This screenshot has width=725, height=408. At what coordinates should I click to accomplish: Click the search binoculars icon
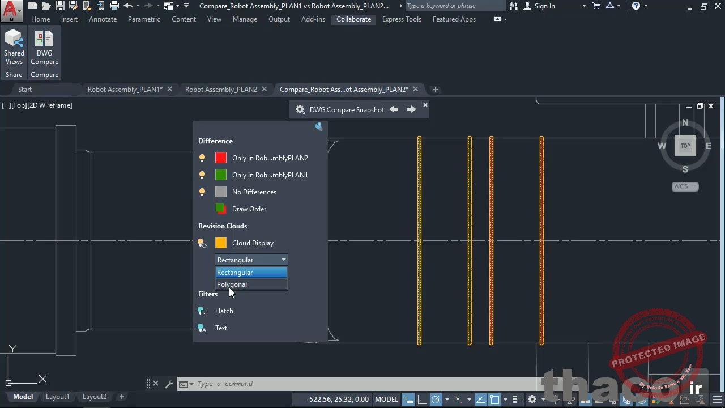tap(514, 6)
